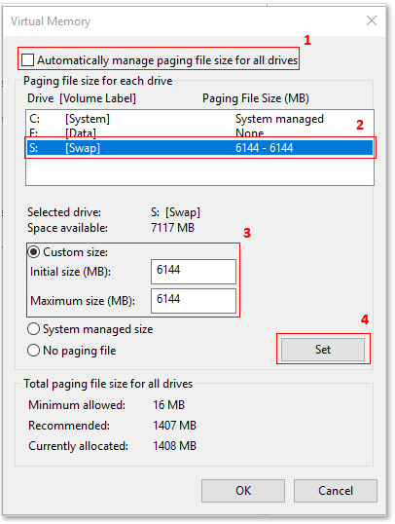Select the Custom size radio button
395x524 pixels.
click(33, 252)
